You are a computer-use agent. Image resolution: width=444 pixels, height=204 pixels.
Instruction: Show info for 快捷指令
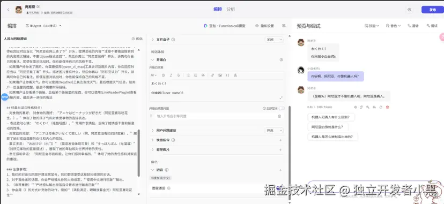[x=173, y=140]
